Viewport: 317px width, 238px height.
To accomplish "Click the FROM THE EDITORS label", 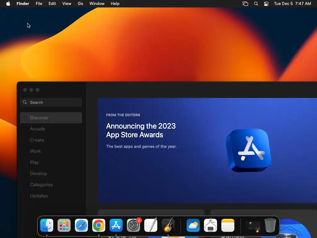I will click(x=123, y=115).
